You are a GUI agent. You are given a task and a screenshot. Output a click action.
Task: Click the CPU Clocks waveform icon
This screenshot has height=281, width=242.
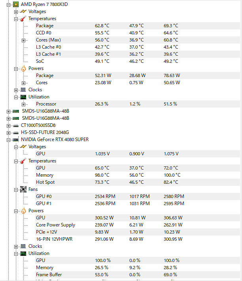(23, 90)
